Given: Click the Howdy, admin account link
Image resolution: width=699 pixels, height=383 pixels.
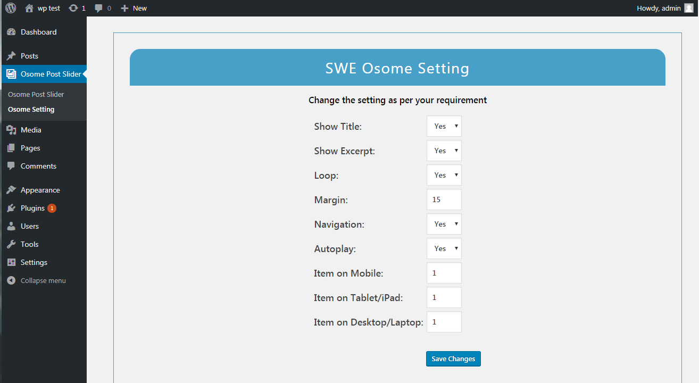Looking at the screenshot, I should pos(665,8).
